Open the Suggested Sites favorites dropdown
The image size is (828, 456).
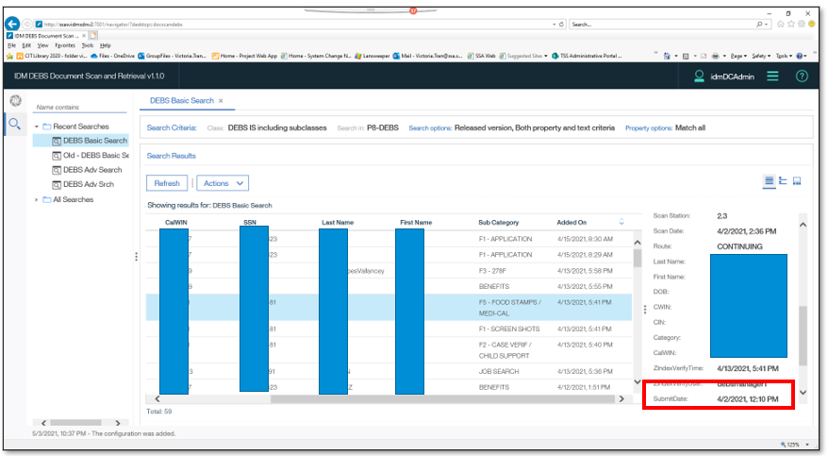546,56
